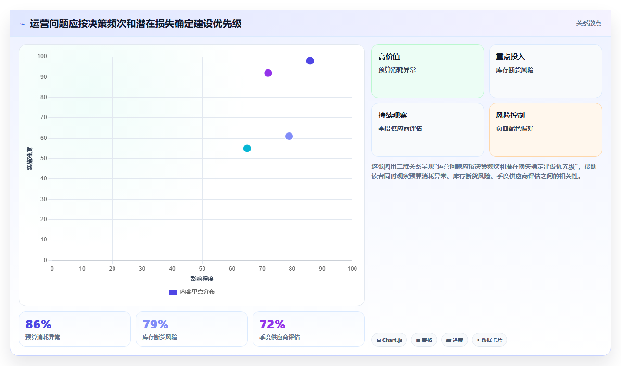Click the 进度 tag chip
This screenshot has height=366, width=621.
pos(454,340)
